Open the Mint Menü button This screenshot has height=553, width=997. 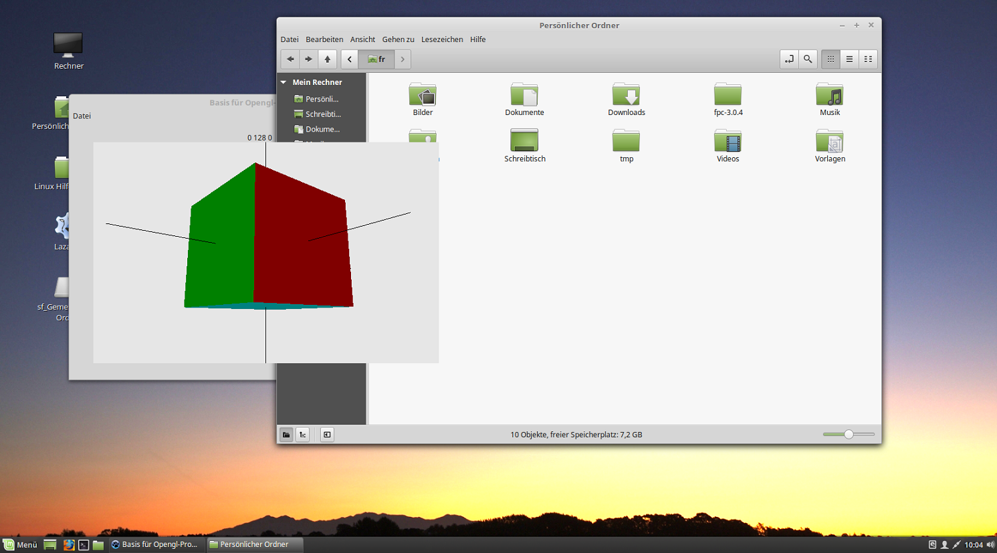(20, 545)
